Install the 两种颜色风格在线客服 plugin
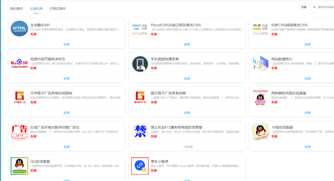 [308, 113]
